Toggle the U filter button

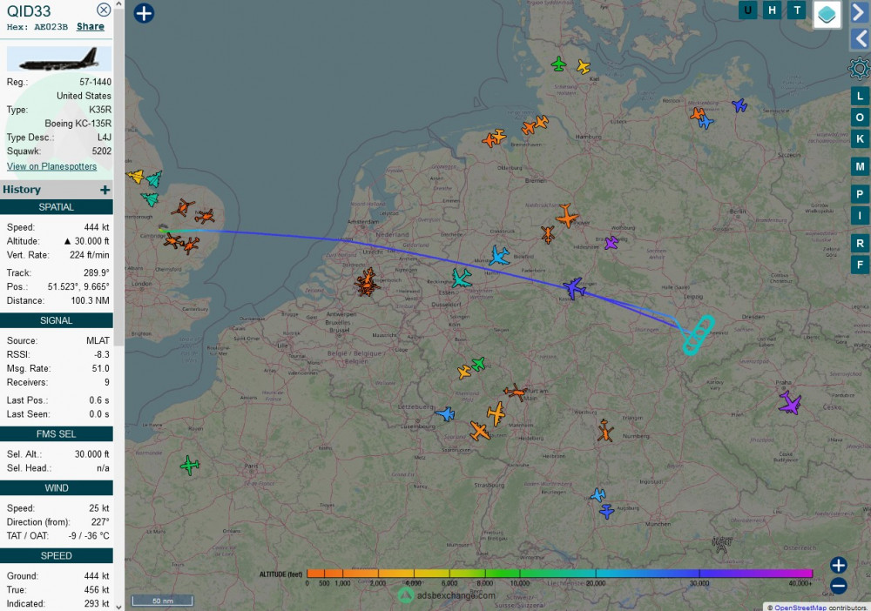[x=747, y=10]
